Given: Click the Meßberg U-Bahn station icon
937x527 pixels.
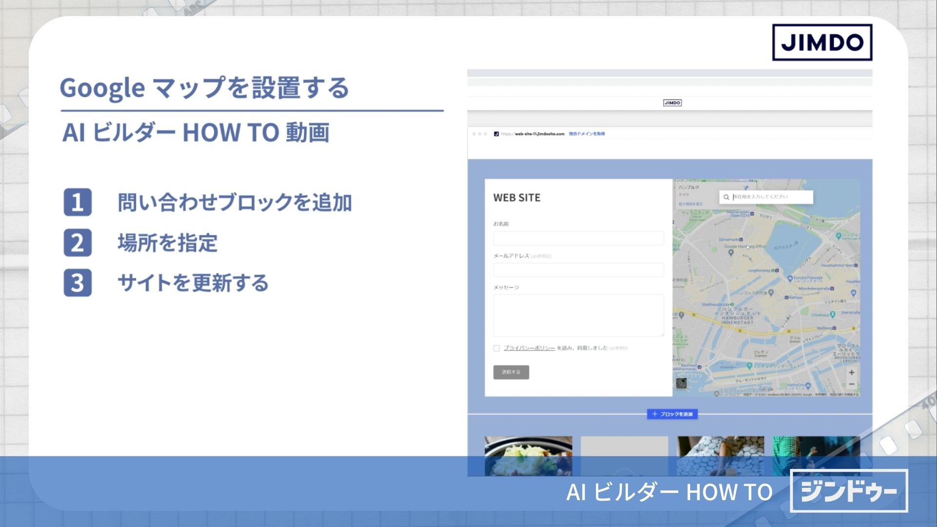Looking at the screenshot, I should 835,328.
